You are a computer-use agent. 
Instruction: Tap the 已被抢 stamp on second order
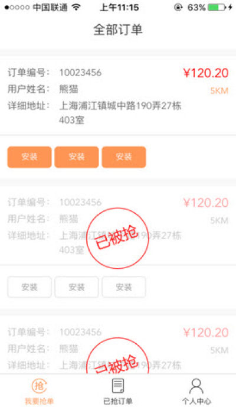tap(117, 238)
